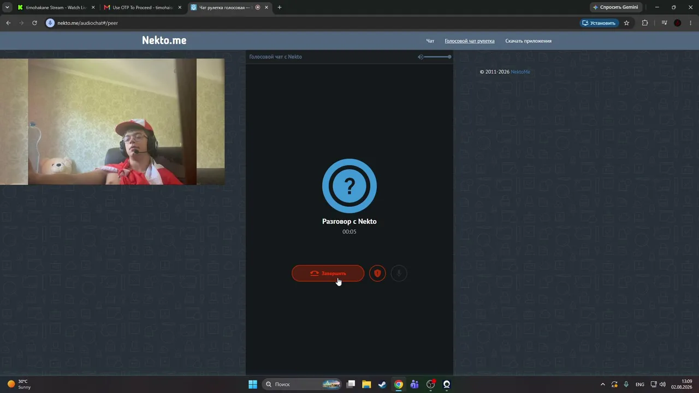Expand the tab search dropdown

click(7, 8)
